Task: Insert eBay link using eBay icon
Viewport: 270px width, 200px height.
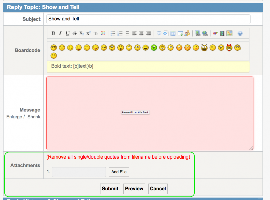Action: 215,33
